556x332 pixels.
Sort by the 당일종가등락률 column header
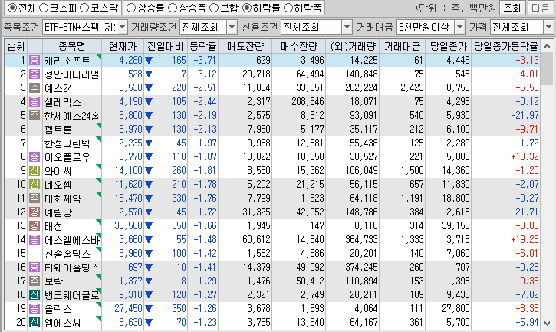click(506, 46)
